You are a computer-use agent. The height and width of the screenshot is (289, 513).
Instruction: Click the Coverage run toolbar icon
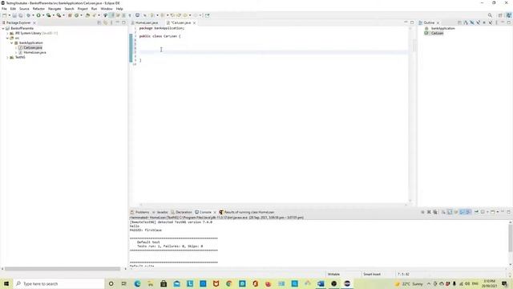[48, 15]
